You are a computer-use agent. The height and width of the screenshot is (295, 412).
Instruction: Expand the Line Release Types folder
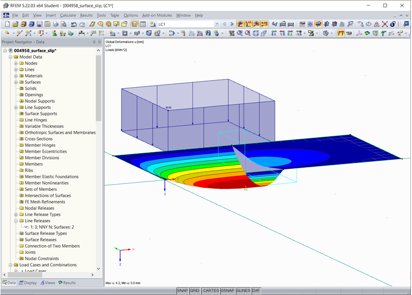coord(16,214)
